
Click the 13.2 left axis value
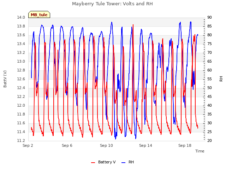[x=21, y=52]
